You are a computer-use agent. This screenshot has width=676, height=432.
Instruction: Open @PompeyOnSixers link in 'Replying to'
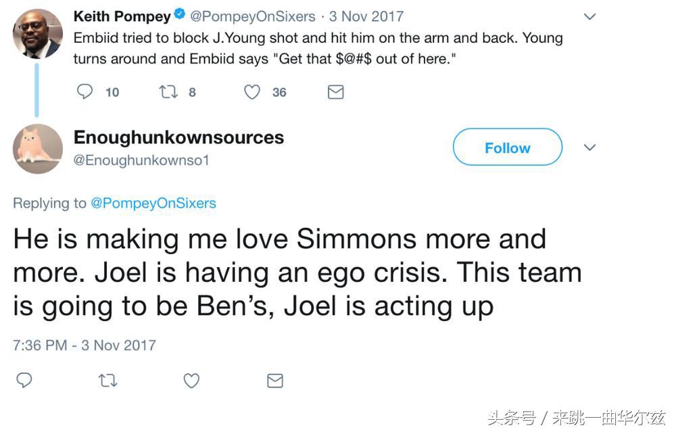coord(153,203)
